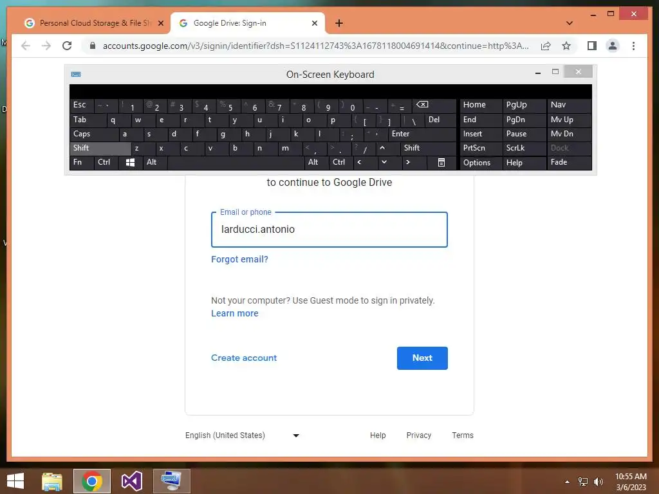The image size is (659, 494).
Task: Hit backspace key on On-Screen Keyboard
Action: point(433,105)
